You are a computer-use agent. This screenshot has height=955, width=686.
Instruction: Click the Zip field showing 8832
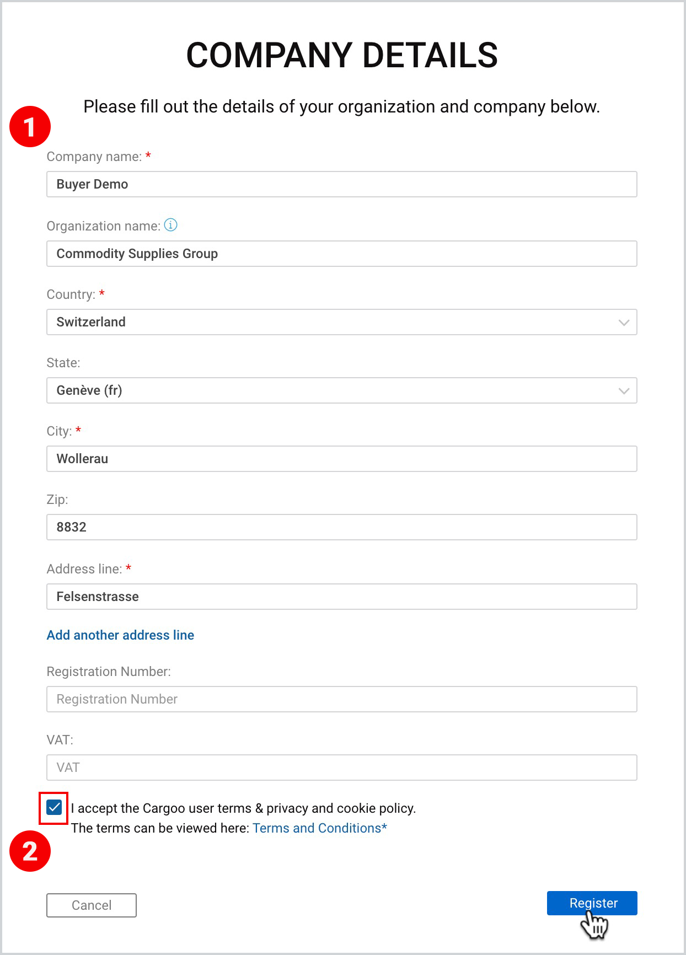tap(342, 527)
